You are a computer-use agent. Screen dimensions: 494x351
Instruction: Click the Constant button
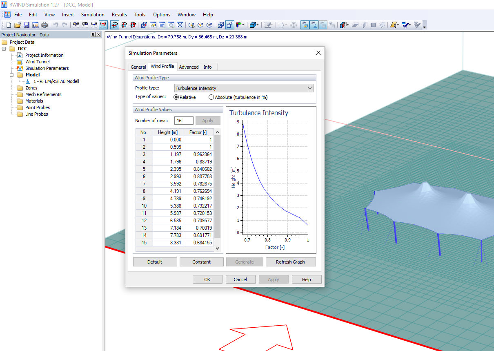click(202, 262)
